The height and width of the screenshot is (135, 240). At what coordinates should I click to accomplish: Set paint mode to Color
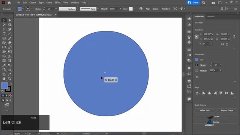pos(3,96)
